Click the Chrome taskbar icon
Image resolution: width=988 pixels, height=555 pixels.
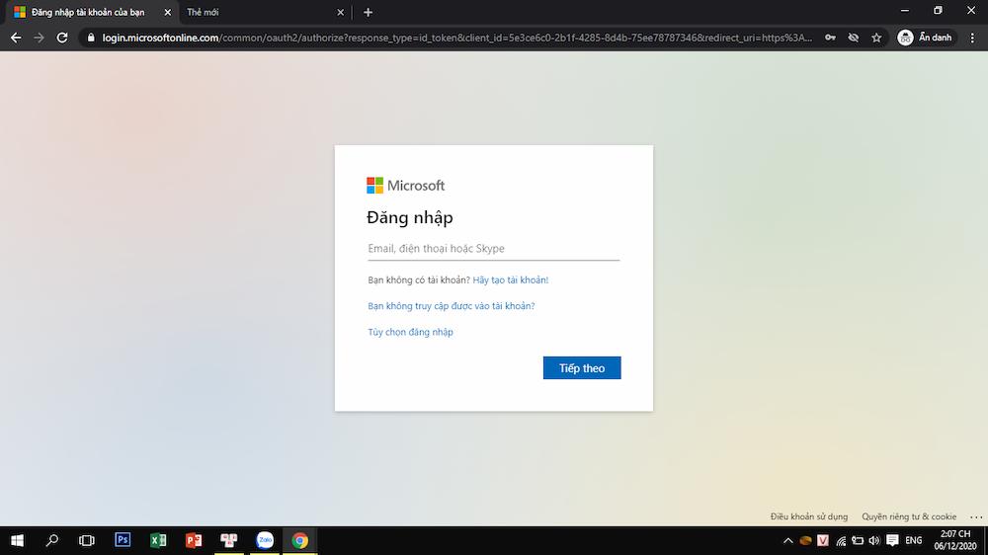[x=300, y=540]
